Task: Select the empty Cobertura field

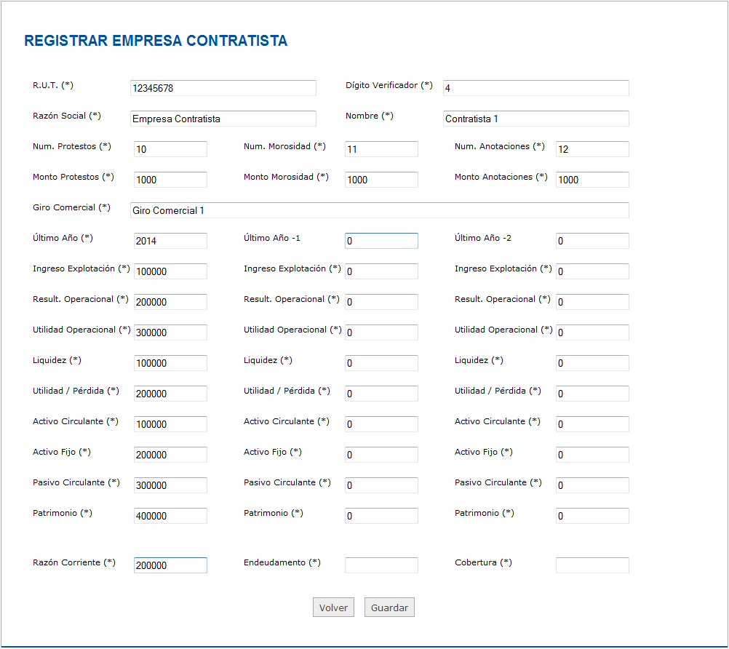Action: click(x=592, y=565)
